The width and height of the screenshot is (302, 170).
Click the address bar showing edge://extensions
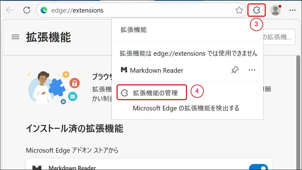142,10
